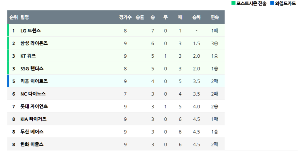Viewport: 308px width, 151px height.
Task: Click the 와일드카드 legend label
Action: tap(286, 3)
